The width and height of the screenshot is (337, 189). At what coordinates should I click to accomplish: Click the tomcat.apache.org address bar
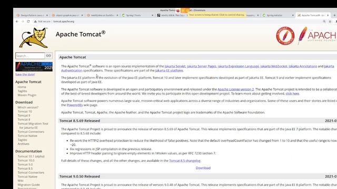(x=64, y=22)
